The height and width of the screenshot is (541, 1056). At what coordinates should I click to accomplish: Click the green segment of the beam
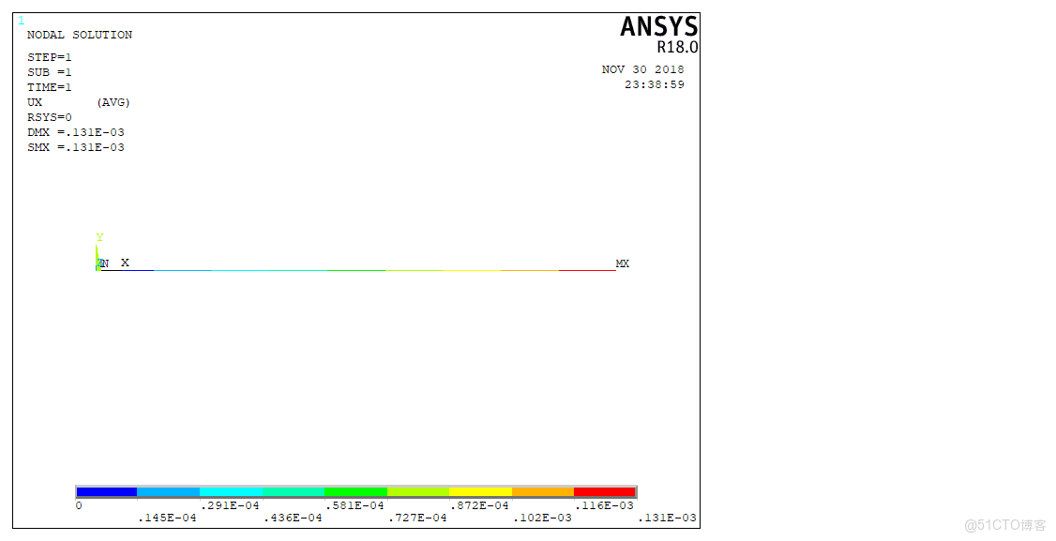355,271
